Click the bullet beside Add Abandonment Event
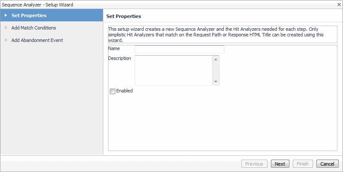The width and height of the screenshot is (343, 172). [x=6, y=41]
